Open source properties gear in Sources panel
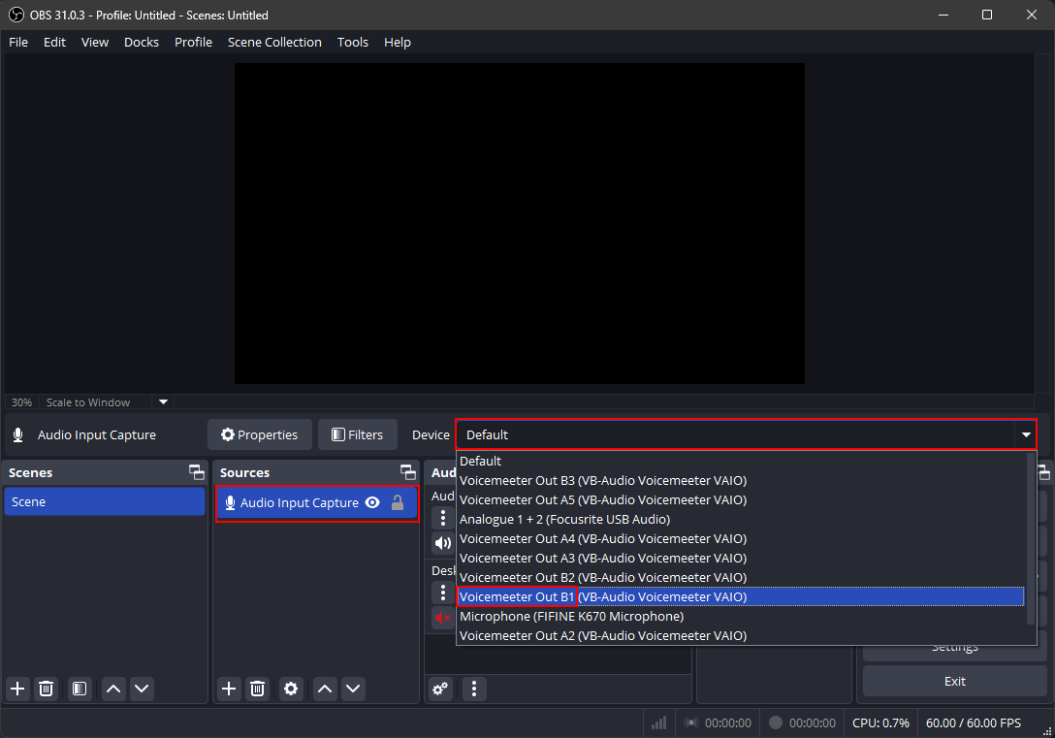Screen dimensions: 1055x738 click(291, 689)
